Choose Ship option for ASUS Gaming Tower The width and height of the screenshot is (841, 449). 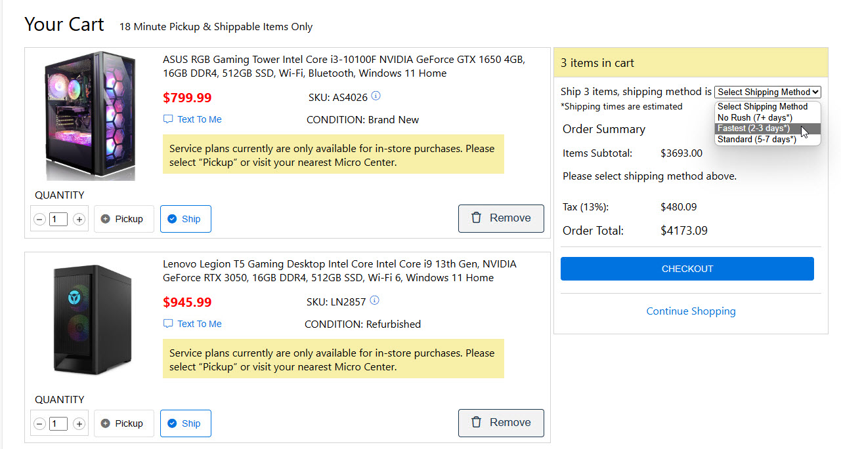click(185, 219)
